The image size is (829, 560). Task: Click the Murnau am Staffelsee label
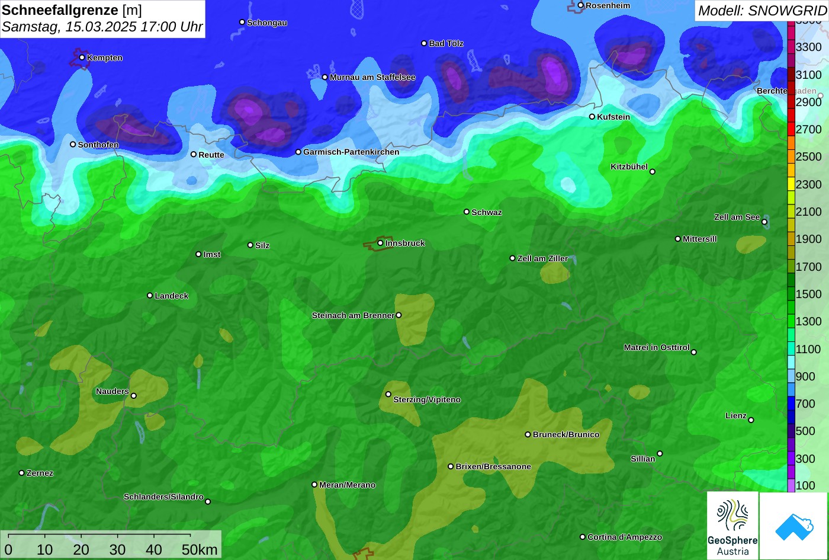tap(372, 77)
